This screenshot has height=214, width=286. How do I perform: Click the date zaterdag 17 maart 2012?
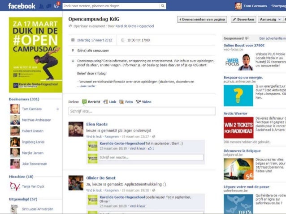pos(95,40)
